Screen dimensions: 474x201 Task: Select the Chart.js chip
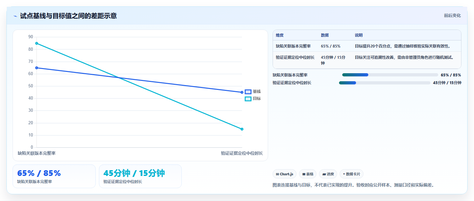(x=285, y=174)
